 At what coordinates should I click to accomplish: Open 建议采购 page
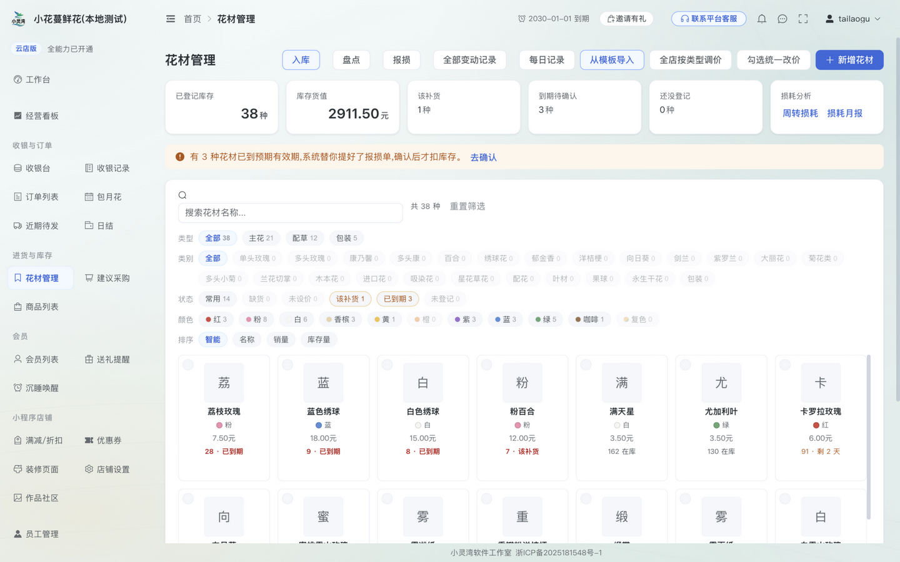107,278
